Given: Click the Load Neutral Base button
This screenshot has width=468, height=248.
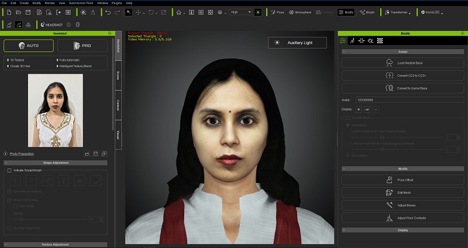Looking at the screenshot, I should coord(402,63).
